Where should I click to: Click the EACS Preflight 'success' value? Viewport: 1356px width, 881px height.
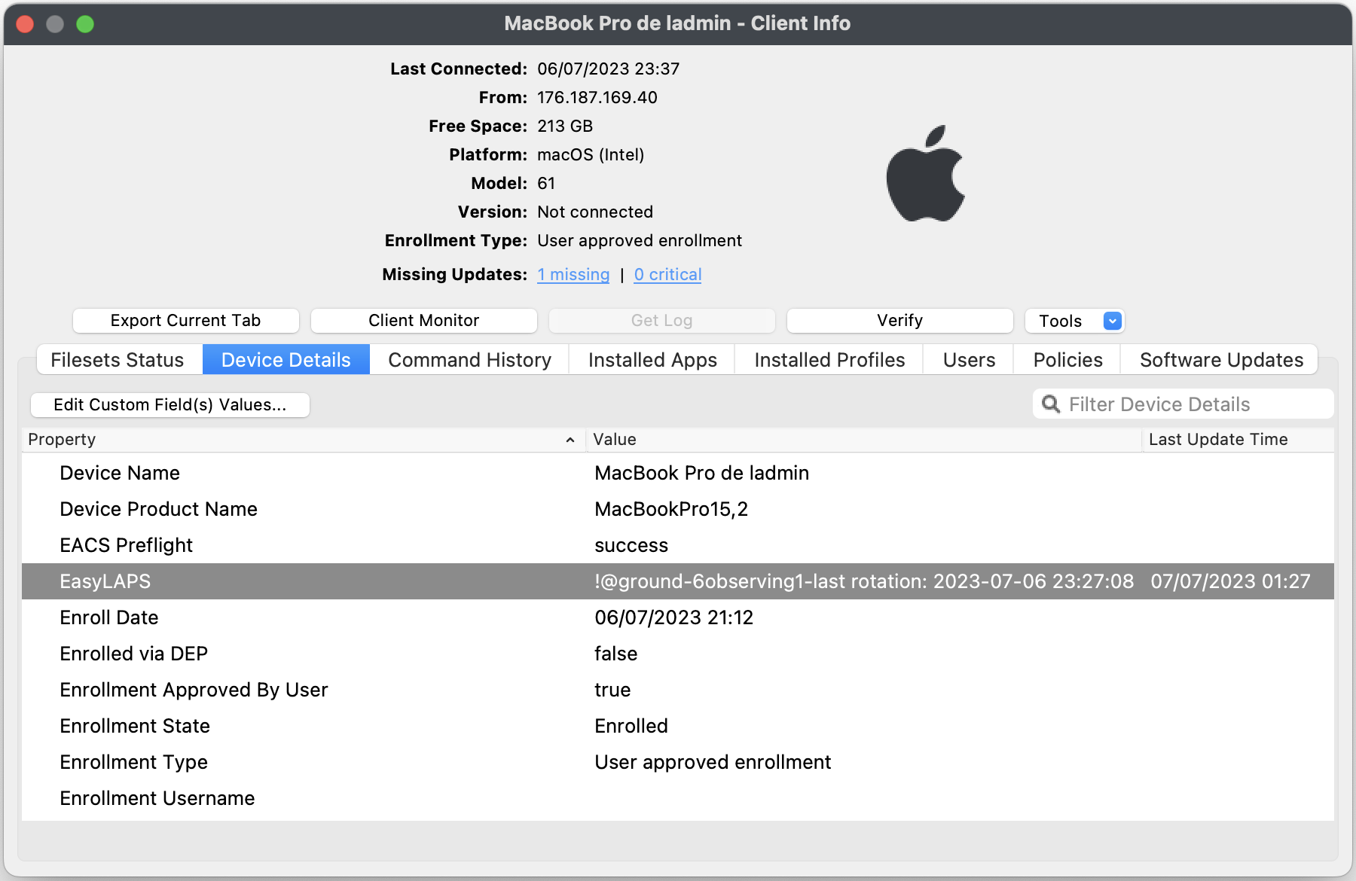point(631,546)
